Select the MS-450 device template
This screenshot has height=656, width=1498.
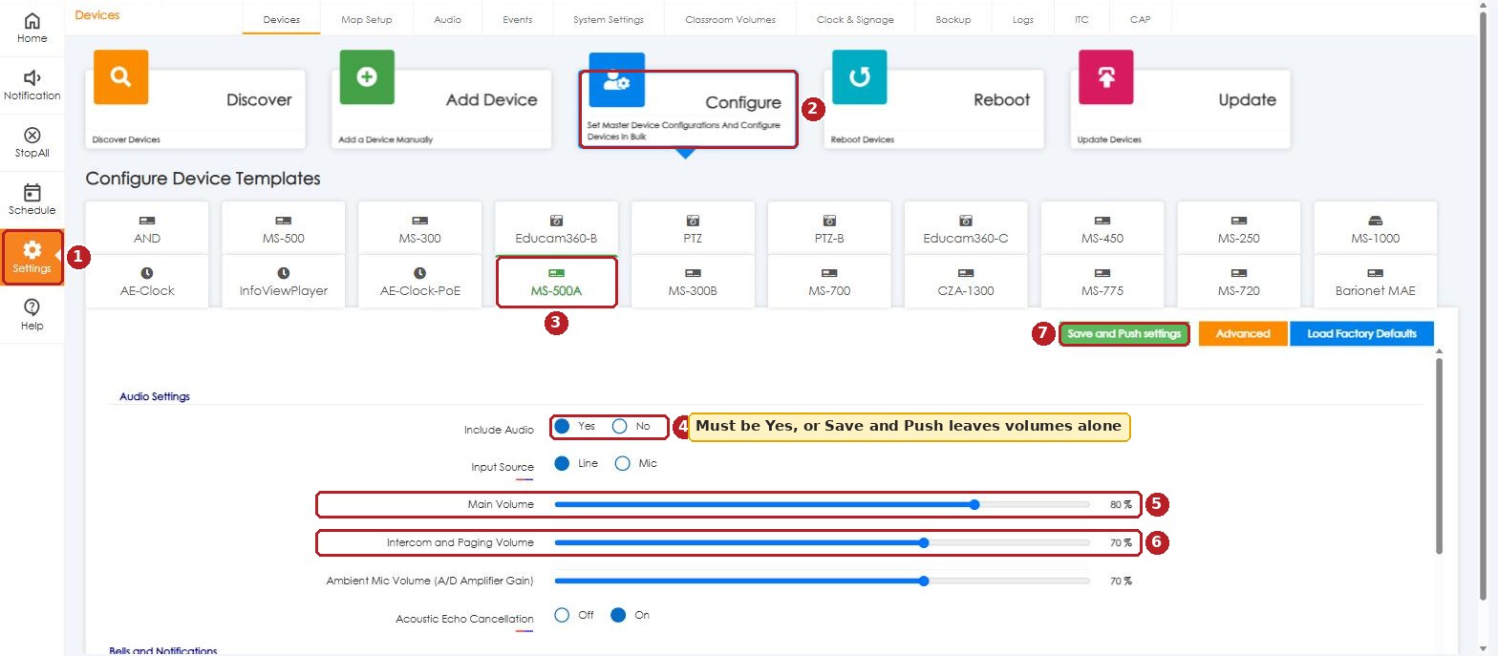tap(1102, 229)
